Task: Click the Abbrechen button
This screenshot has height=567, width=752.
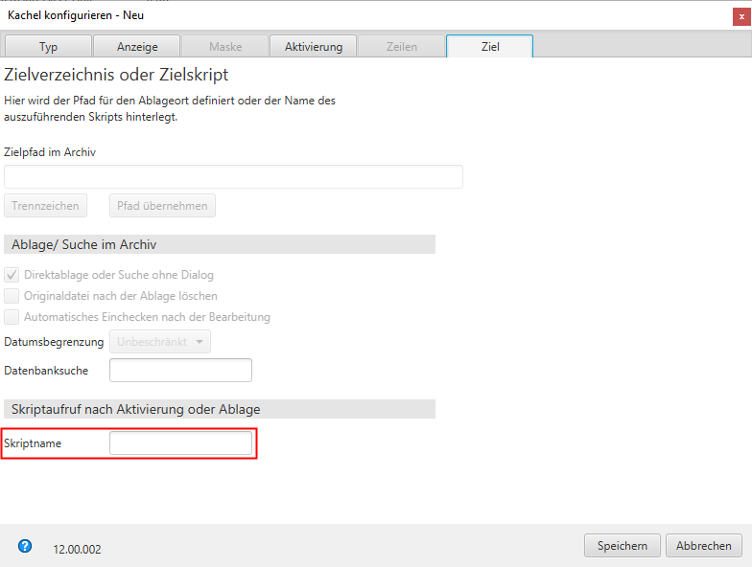Action: [x=704, y=546]
